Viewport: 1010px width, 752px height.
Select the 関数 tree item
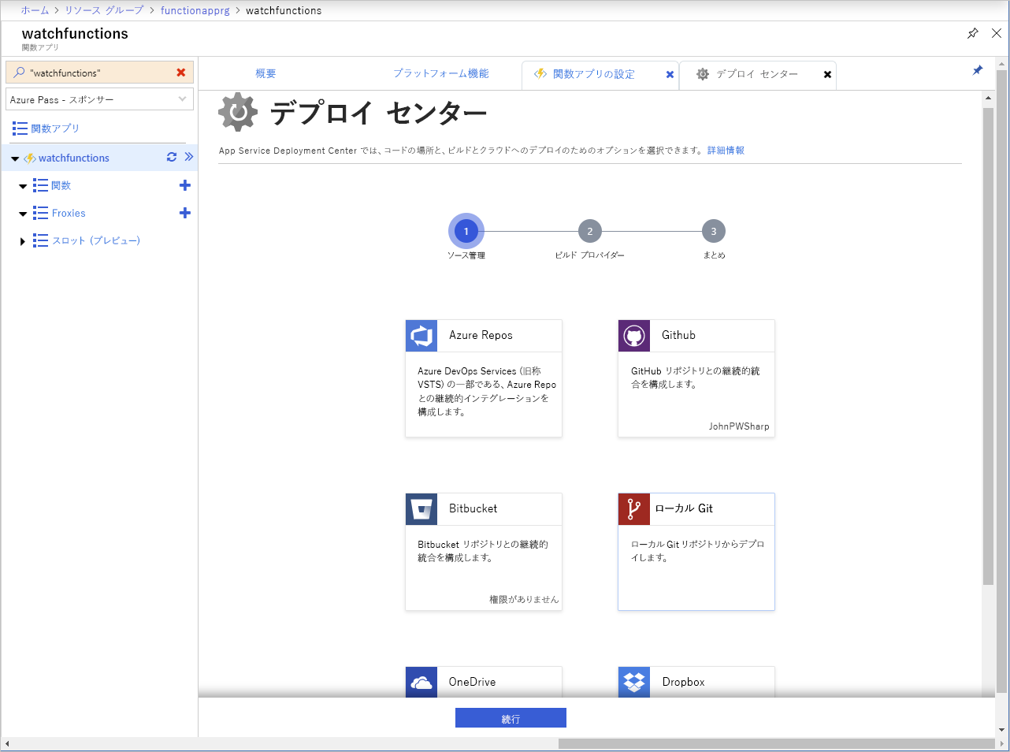click(x=61, y=186)
